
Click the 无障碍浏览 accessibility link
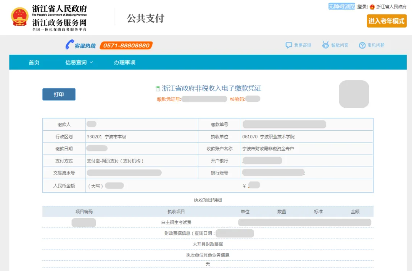click(x=341, y=6)
